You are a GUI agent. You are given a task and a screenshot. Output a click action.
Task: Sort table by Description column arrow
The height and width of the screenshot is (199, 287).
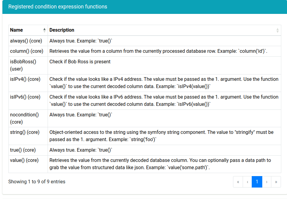coord(277,30)
